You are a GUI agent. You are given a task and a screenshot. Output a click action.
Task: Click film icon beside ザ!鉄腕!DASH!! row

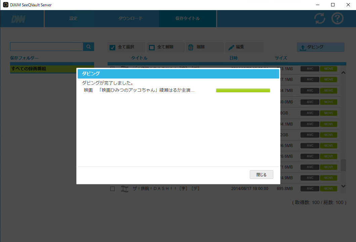[125, 189]
